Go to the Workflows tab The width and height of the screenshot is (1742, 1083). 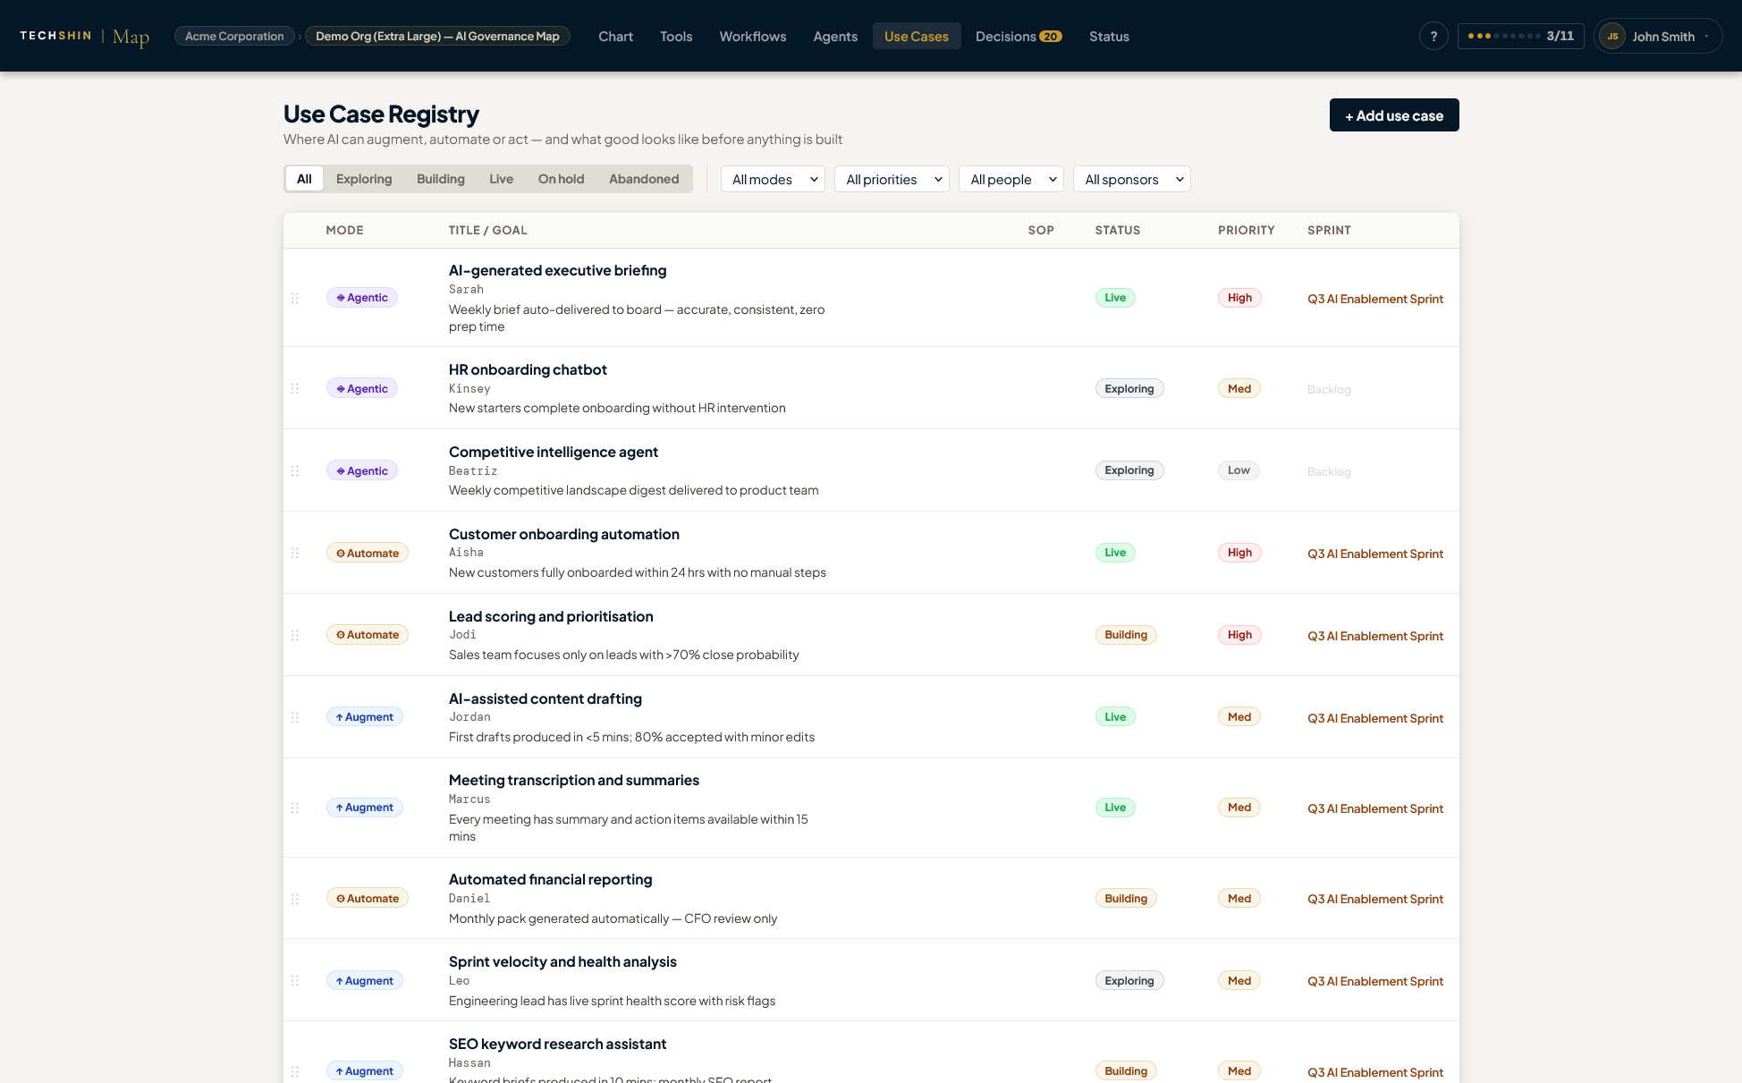pos(753,37)
